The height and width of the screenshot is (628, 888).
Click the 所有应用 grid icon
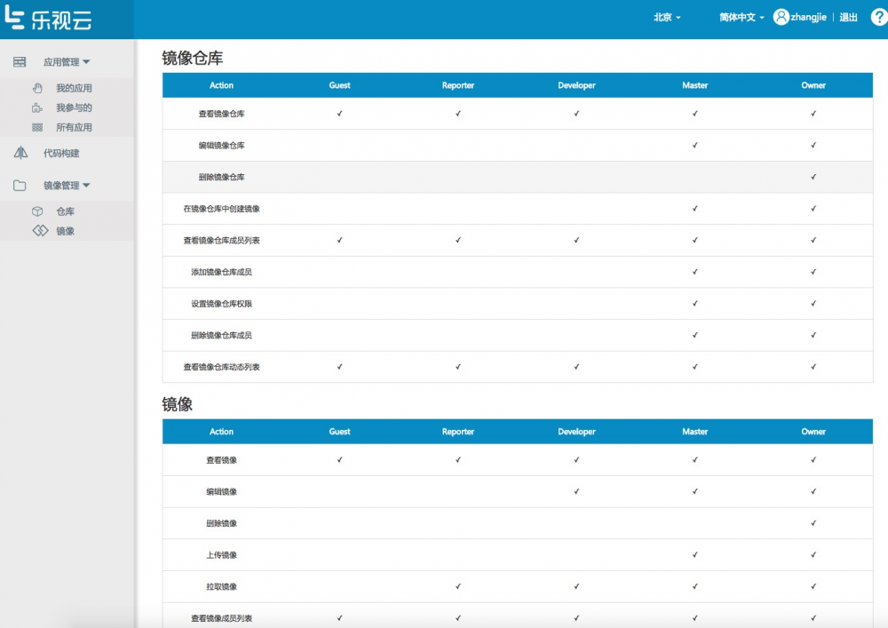36,126
